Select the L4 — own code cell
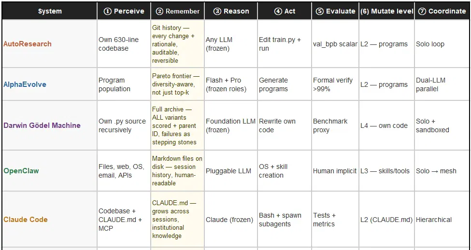The width and height of the screenshot is (471, 250). pos(387,125)
